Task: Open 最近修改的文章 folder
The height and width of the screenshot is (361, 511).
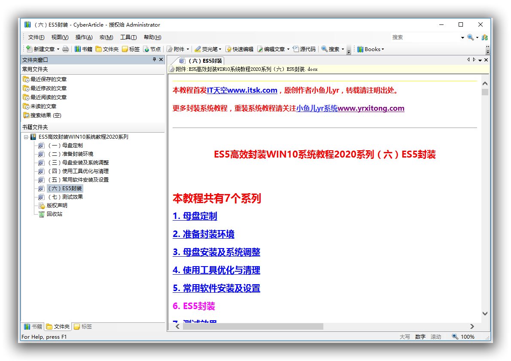Action: pyautogui.click(x=45, y=88)
